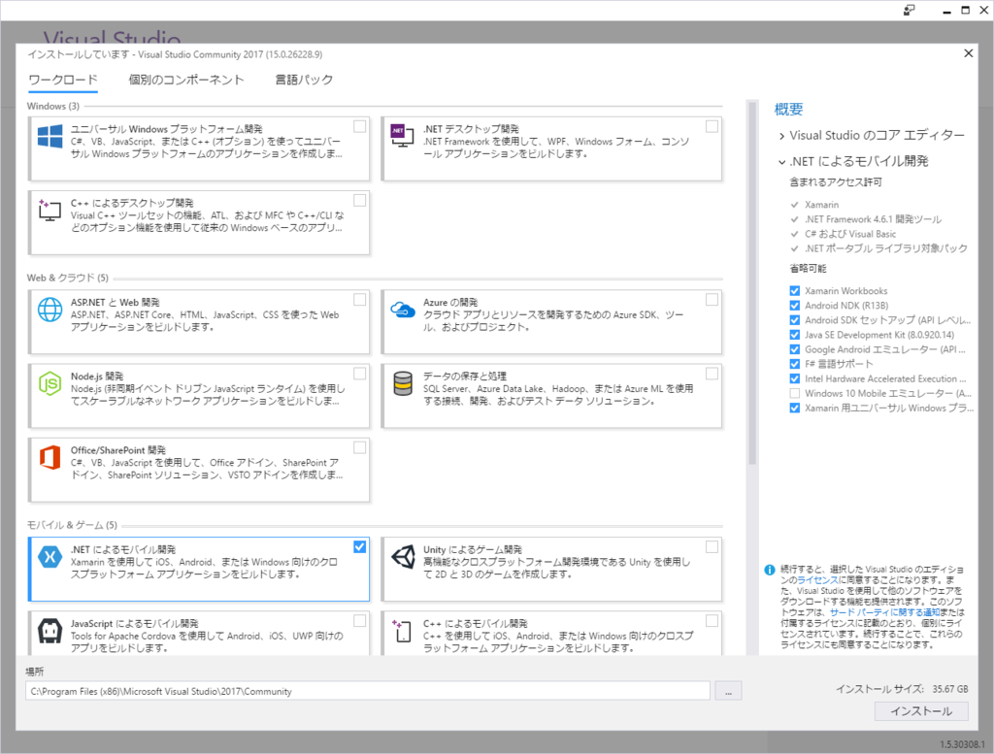Viewport: 994px width, 754px height.
Task: Collapse .NET mobile development summary section
Action: pyautogui.click(x=781, y=161)
